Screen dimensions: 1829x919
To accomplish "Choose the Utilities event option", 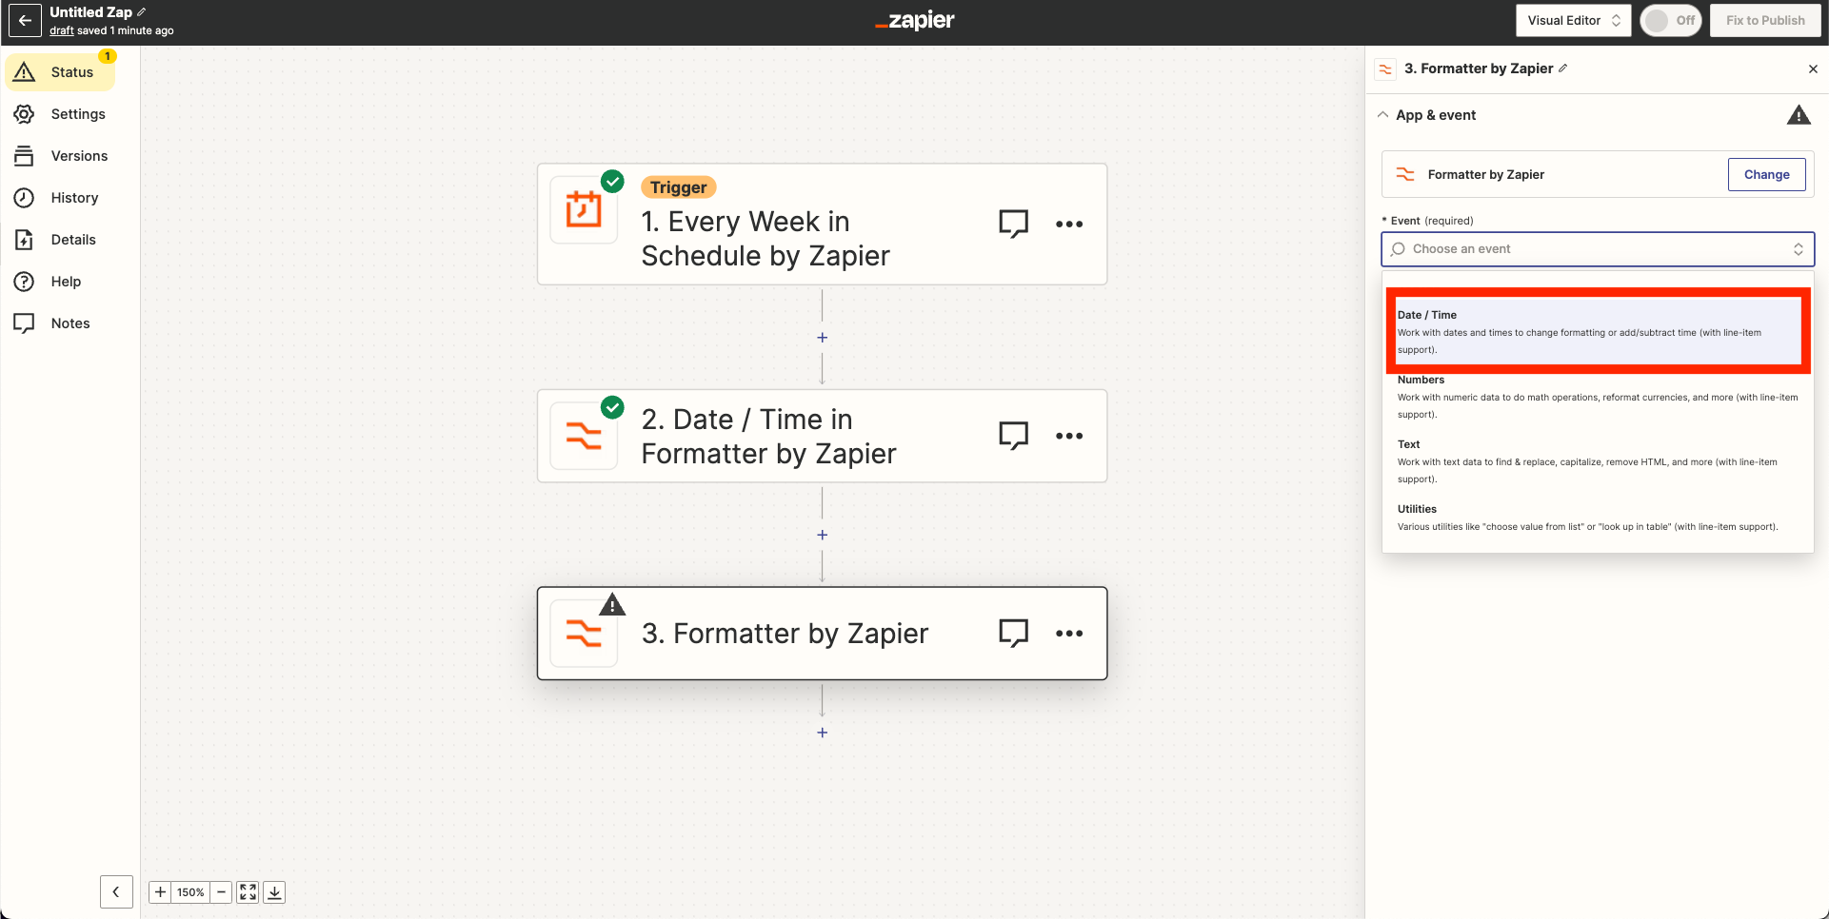I will pyautogui.click(x=1598, y=518).
